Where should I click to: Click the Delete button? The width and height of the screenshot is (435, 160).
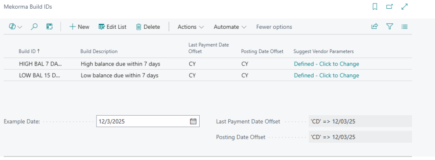coord(148,27)
